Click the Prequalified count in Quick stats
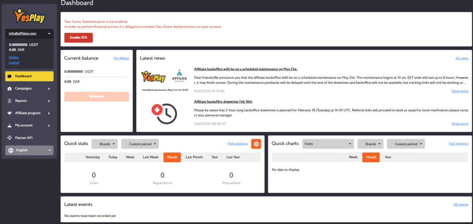The image size is (473, 224). point(231,175)
